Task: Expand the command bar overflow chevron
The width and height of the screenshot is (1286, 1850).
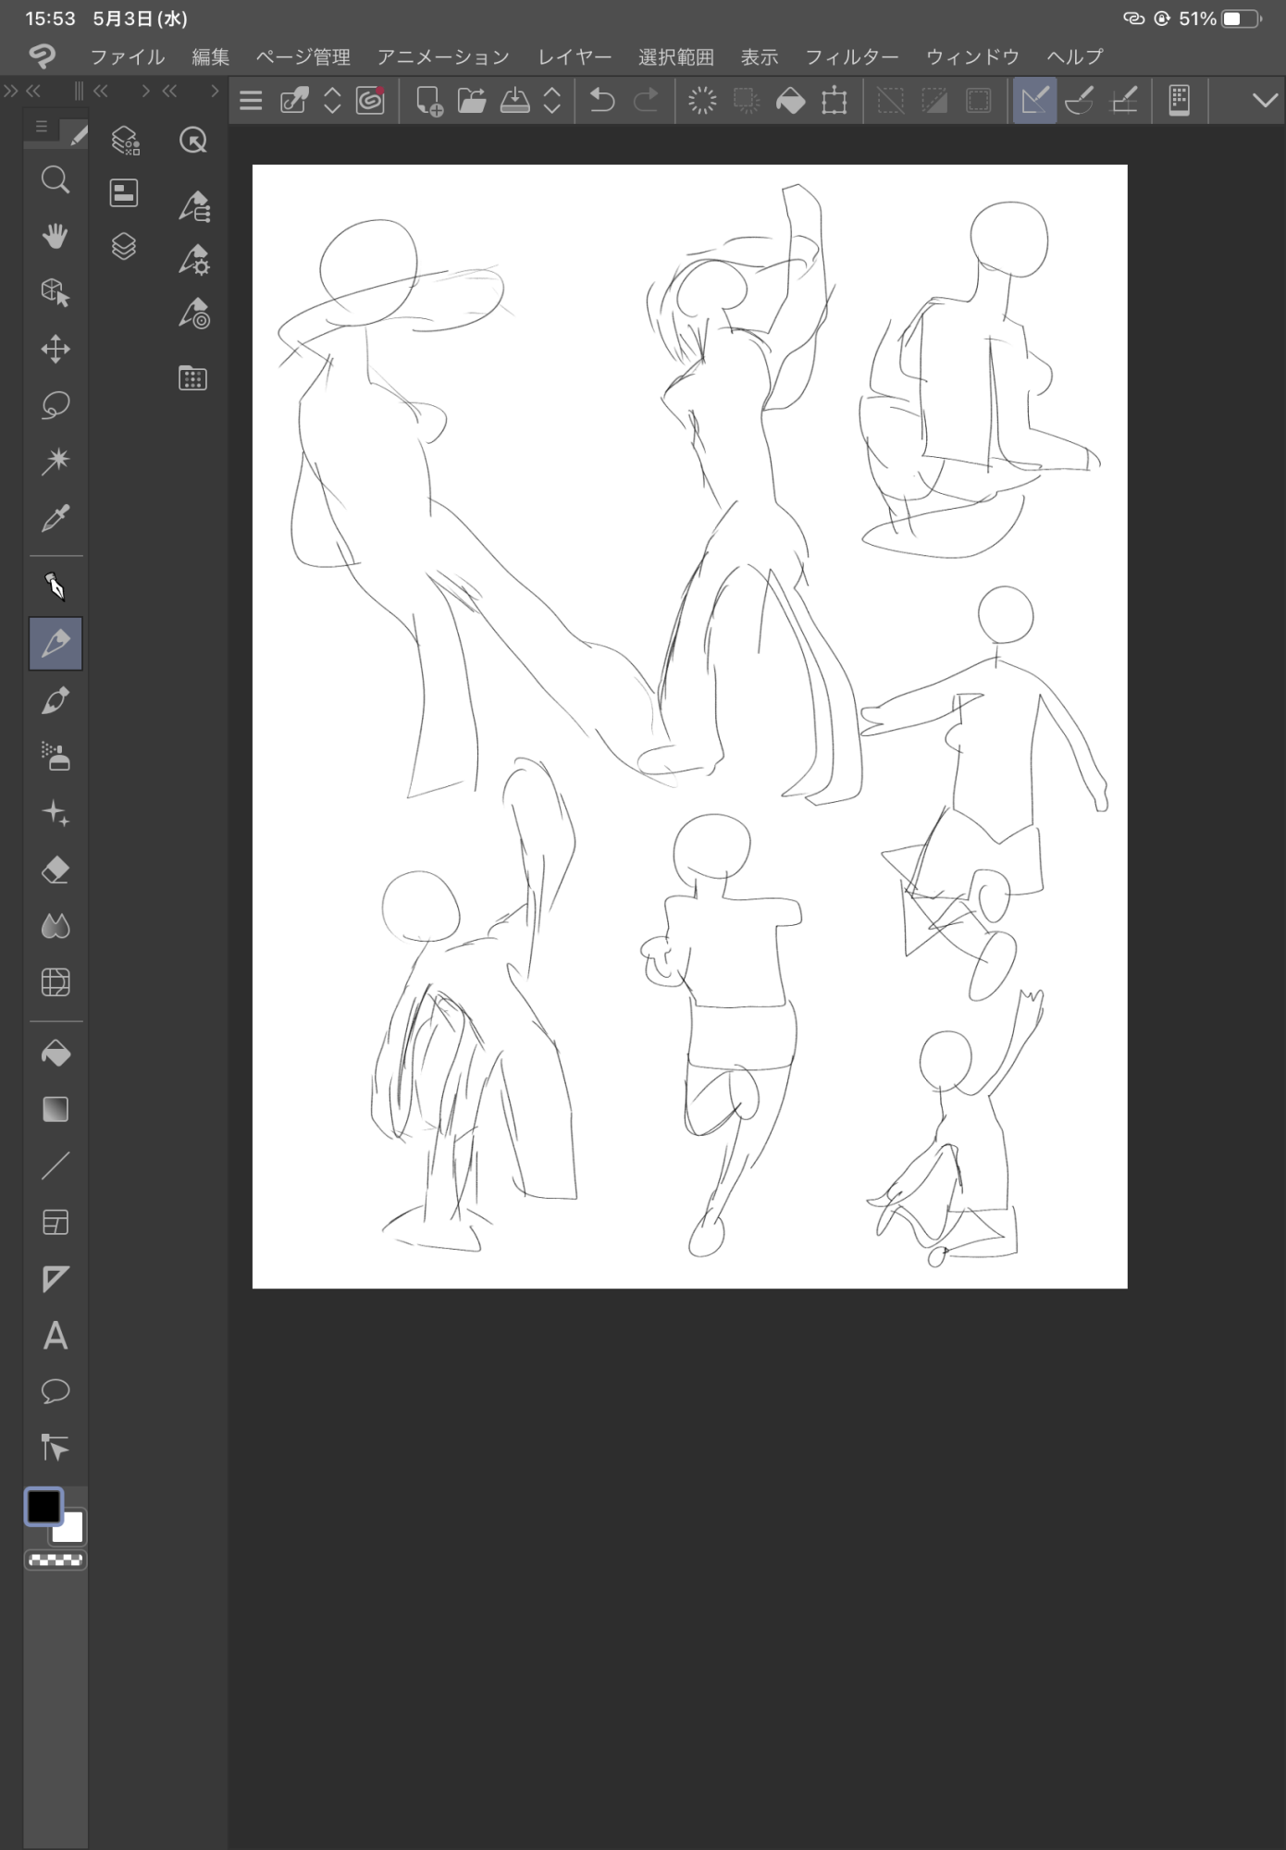Action: [x=1264, y=100]
